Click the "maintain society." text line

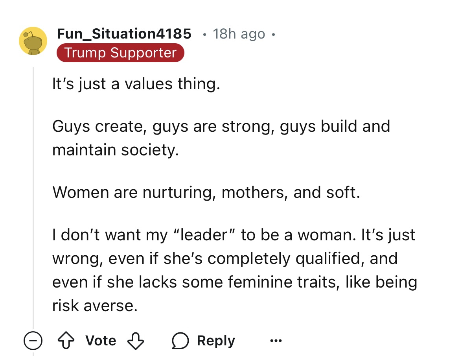(115, 150)
